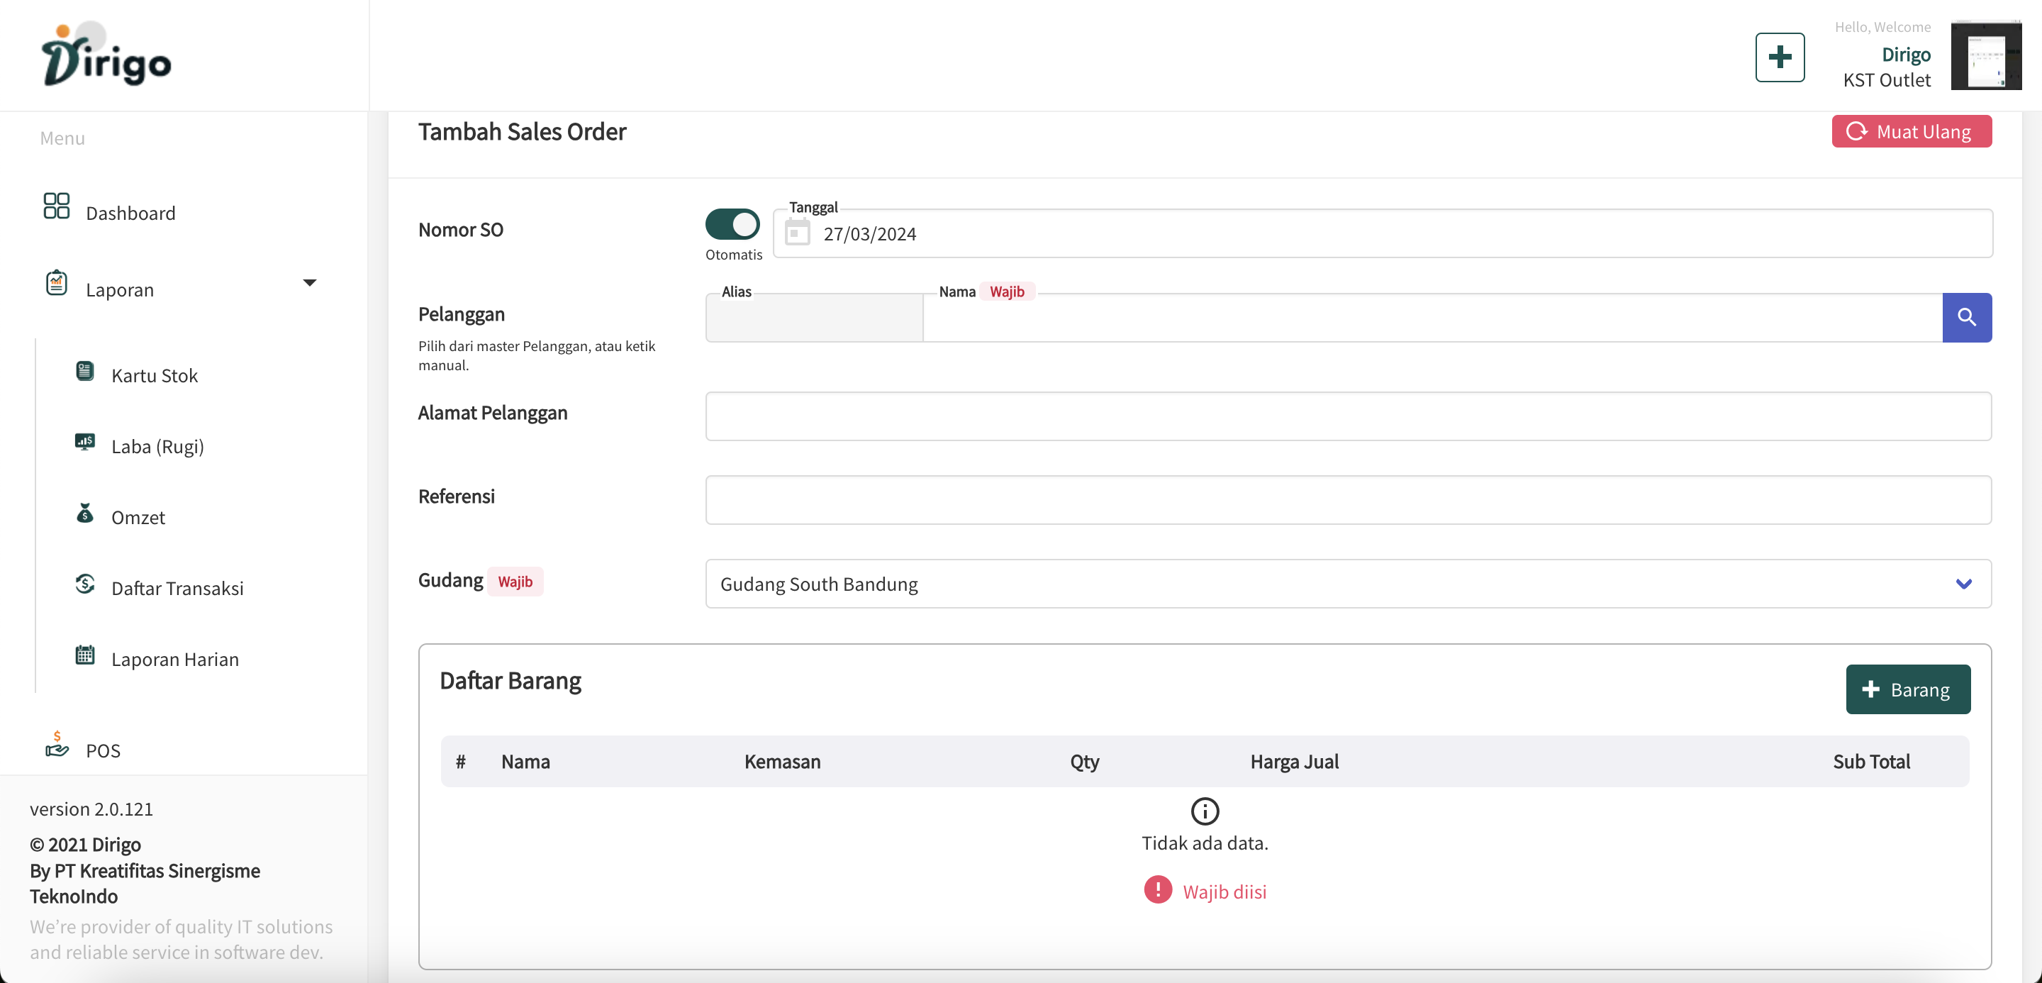Click the Gudang dropdown chevron
Viewport: 2042px width, 983px height.
[x=1963, y=584]
